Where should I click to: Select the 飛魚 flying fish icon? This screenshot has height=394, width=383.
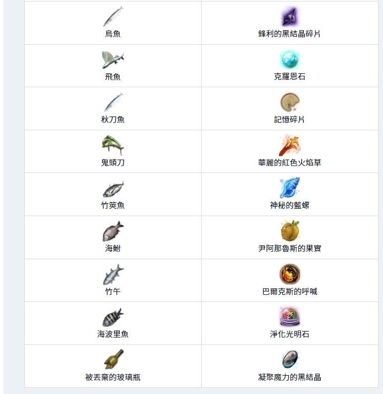(113, 59)
